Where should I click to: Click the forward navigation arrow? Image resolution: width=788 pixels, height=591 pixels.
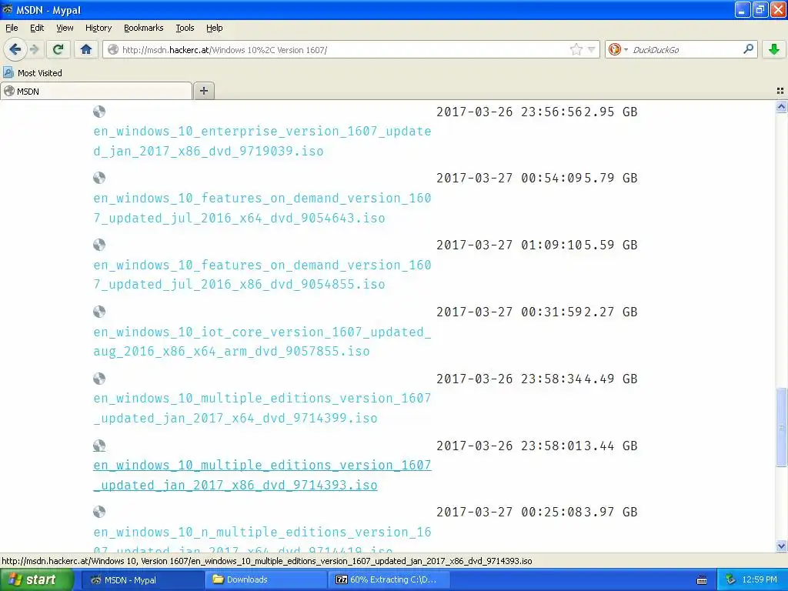pyautogui.click(x=34, y=49)
